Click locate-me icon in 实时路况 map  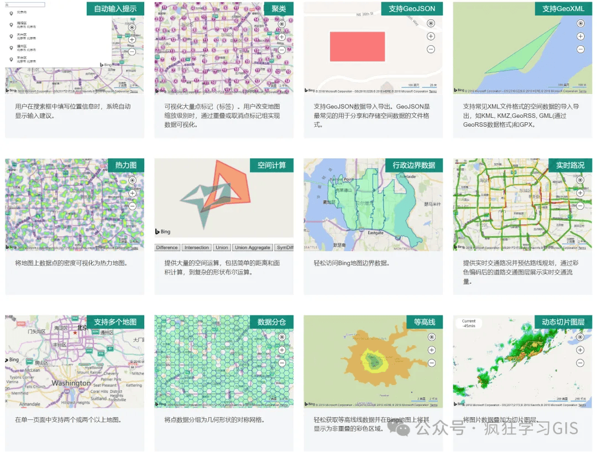pyautogui.click(x=580, y=180)
